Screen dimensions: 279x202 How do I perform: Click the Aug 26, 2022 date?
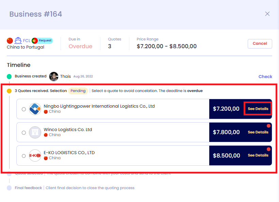[x=83, y=76]
